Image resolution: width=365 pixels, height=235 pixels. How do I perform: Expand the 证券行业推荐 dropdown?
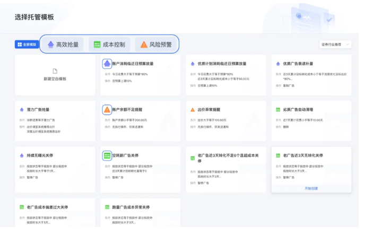(335, 45)
